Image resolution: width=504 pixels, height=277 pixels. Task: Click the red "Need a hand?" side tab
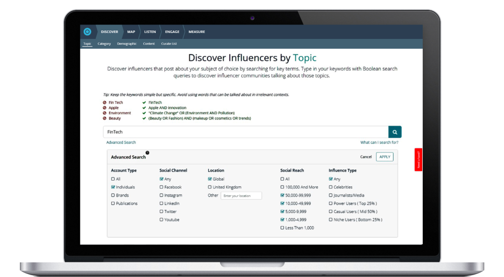pos(418,160)
